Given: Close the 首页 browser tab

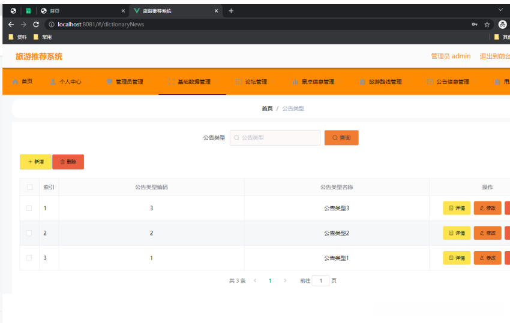Looking at the screenshot, I should pos(123,11).
